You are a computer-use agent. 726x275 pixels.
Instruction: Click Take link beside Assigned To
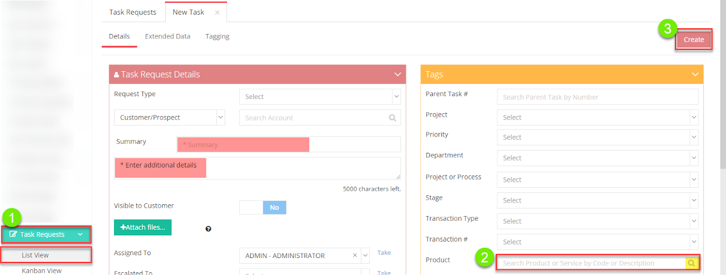(384, 253)
